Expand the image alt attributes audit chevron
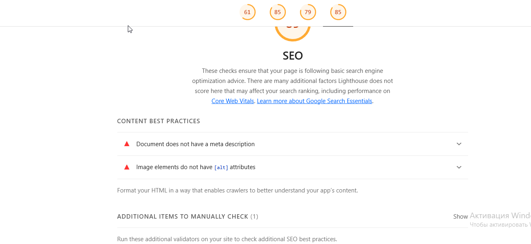 (x=459, y=167)
